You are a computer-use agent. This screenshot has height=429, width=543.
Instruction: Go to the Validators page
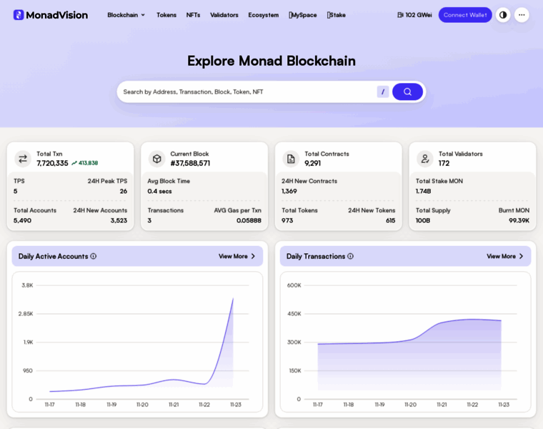(x=224, y=15)
